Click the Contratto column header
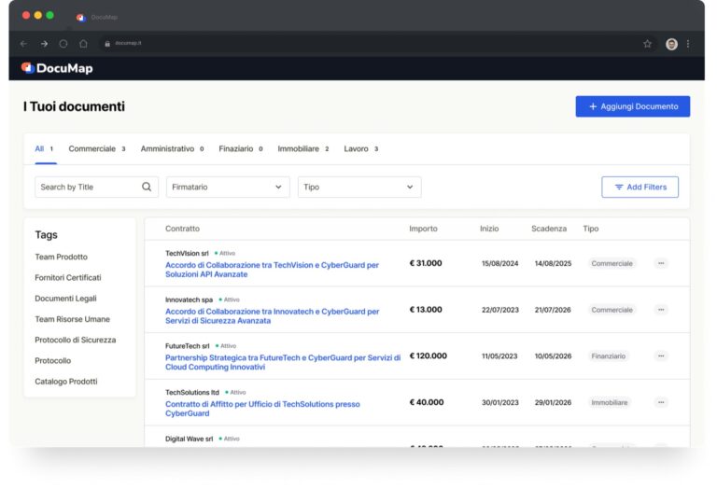The width and height of the screenshot is (717, 488). coord(182,229)
